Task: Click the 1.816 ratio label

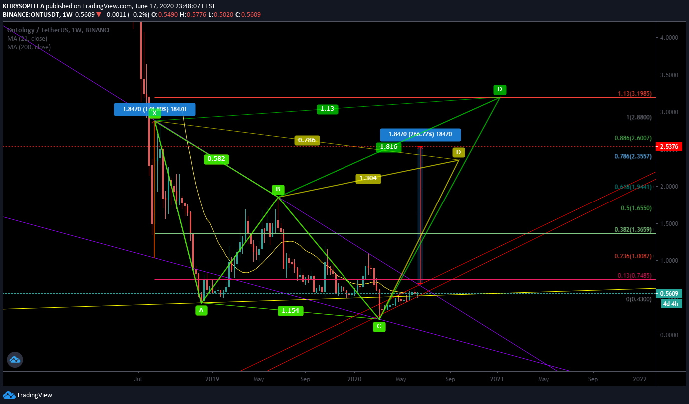Action: click(389, 147)
